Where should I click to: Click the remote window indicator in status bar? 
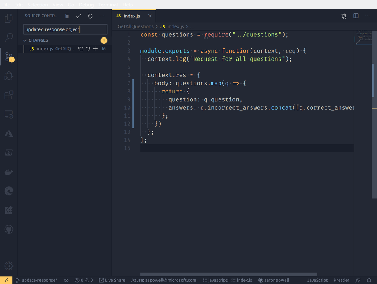[x=6, y=280]
